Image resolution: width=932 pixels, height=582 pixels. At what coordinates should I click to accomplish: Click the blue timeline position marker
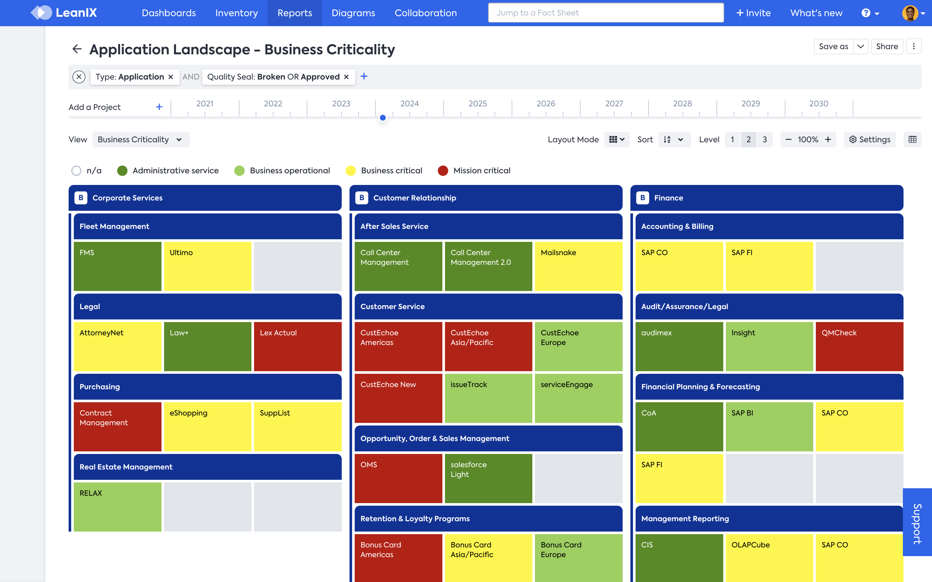click(383, 118)
